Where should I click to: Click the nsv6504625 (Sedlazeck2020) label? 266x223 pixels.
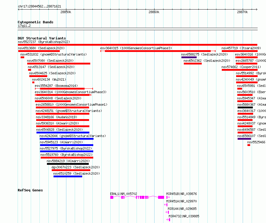[52, 73]
